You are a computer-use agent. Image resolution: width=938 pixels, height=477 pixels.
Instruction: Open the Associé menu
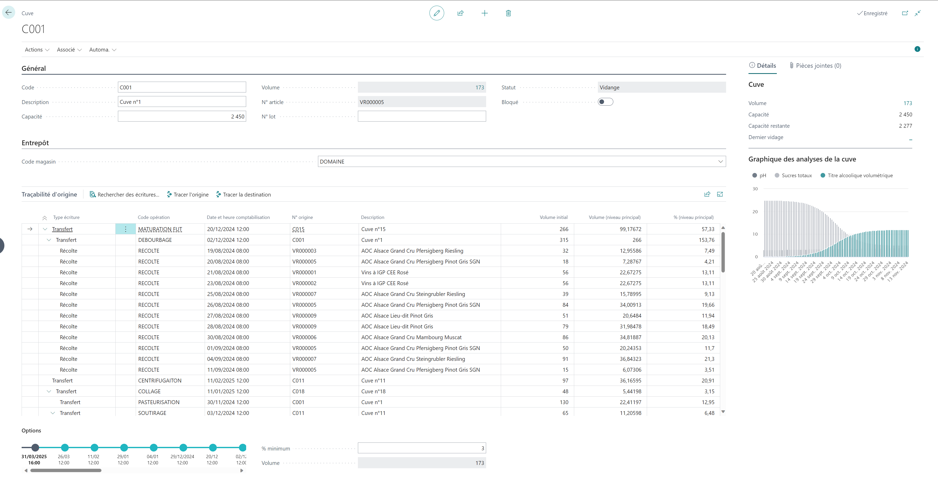pos(69,49)
